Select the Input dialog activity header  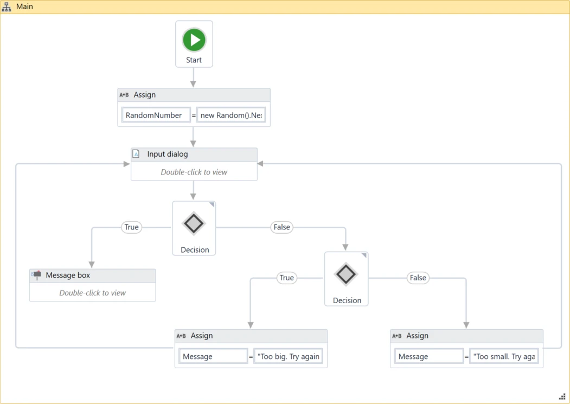(194, 155)
